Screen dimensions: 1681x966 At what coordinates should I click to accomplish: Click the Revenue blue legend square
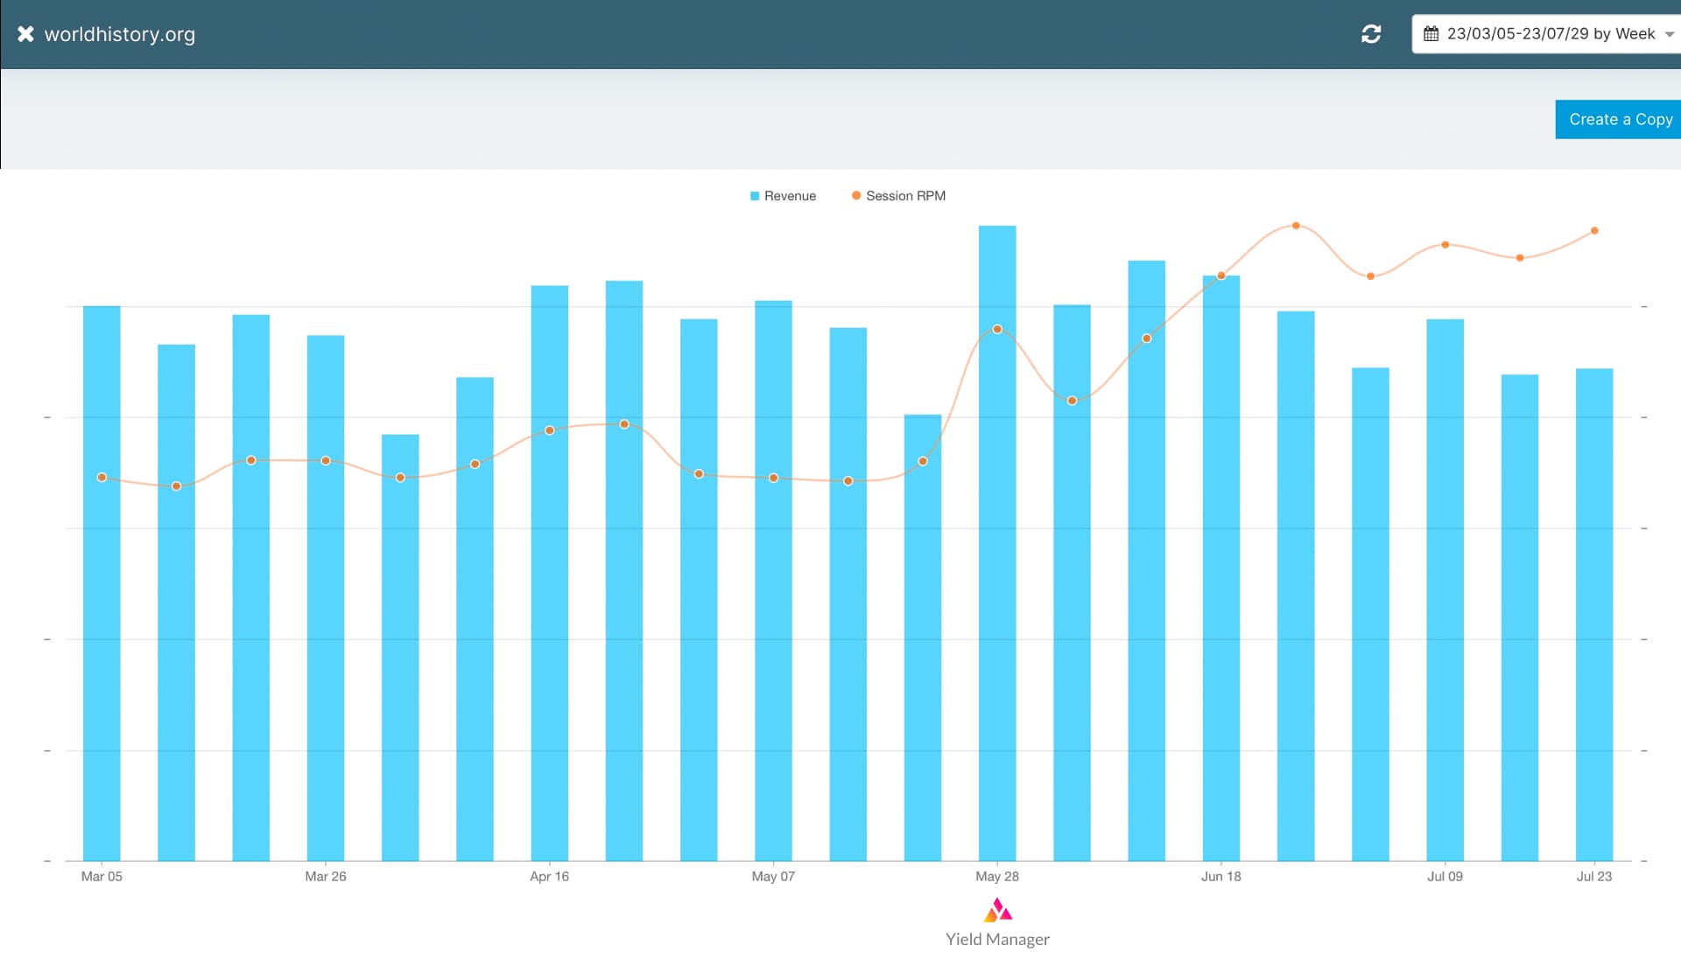click(x=755, y=196)
